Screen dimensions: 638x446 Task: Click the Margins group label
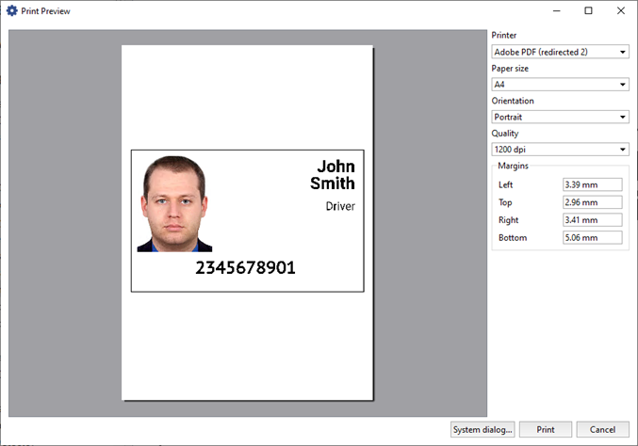(513, 166)
